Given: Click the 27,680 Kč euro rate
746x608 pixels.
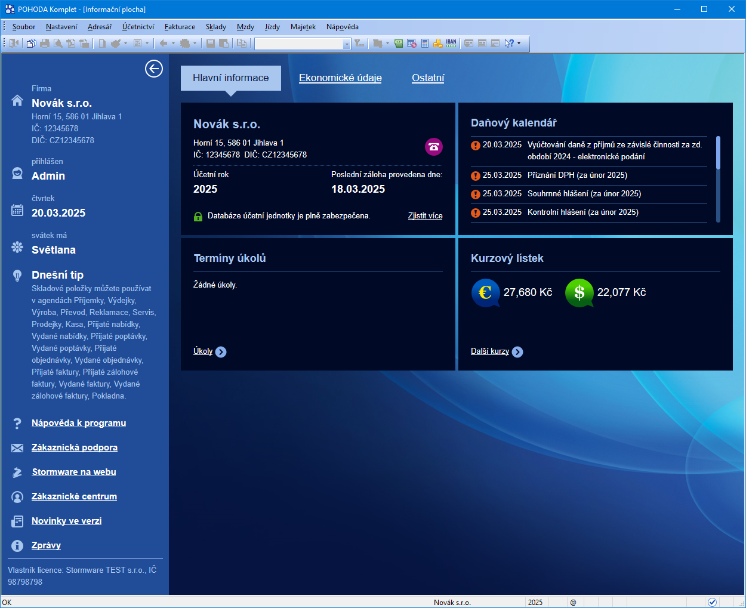Looking at the screenshot, I should (x=528, y=292).
